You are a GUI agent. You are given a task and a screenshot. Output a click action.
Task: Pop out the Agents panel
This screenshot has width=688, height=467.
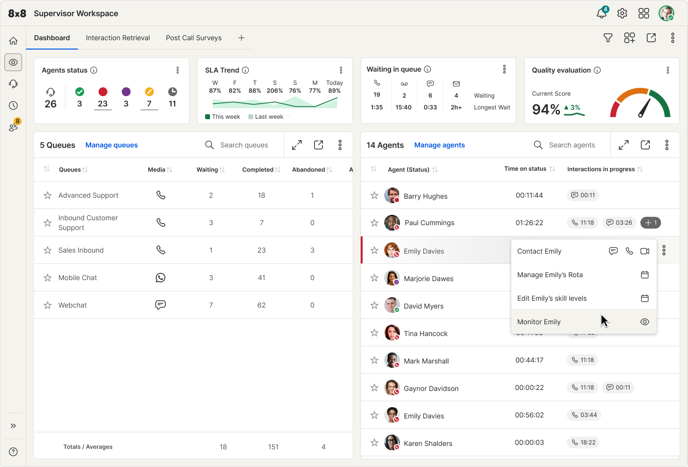645,145
